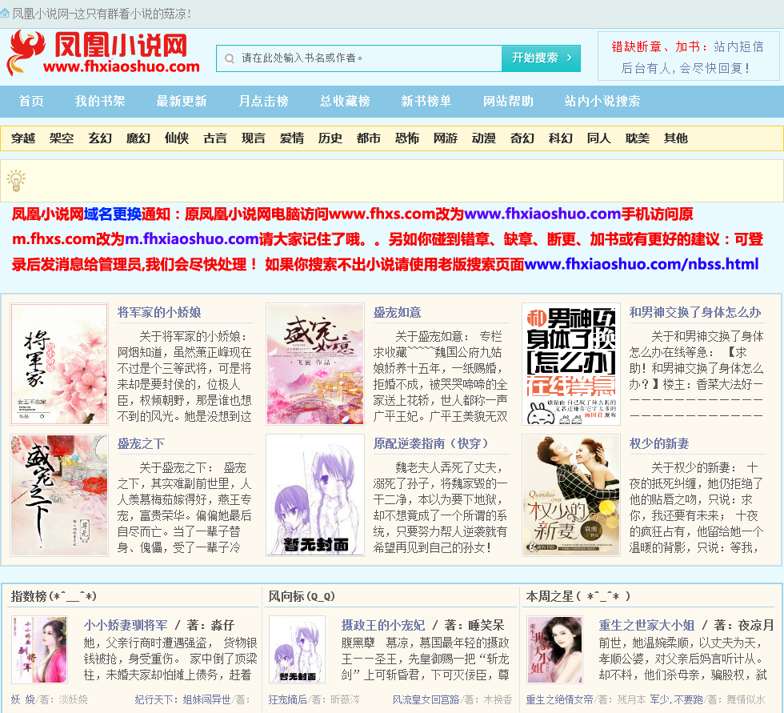
Task: Open the 权少的新妻 cover thumbnail
Action: pos(571,495)
